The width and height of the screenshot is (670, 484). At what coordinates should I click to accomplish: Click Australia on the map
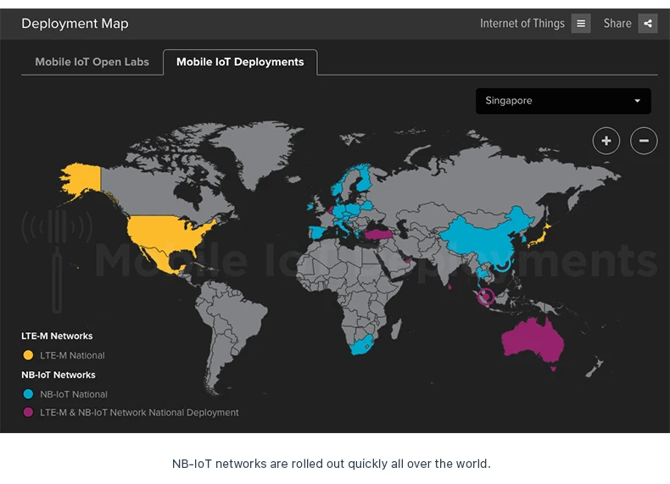pos(532,342)
